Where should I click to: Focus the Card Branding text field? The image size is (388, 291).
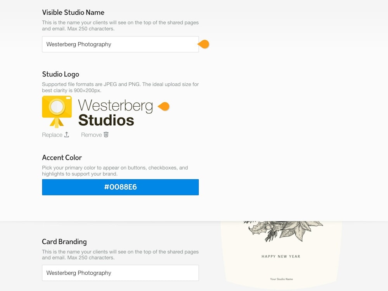[120, 273]
